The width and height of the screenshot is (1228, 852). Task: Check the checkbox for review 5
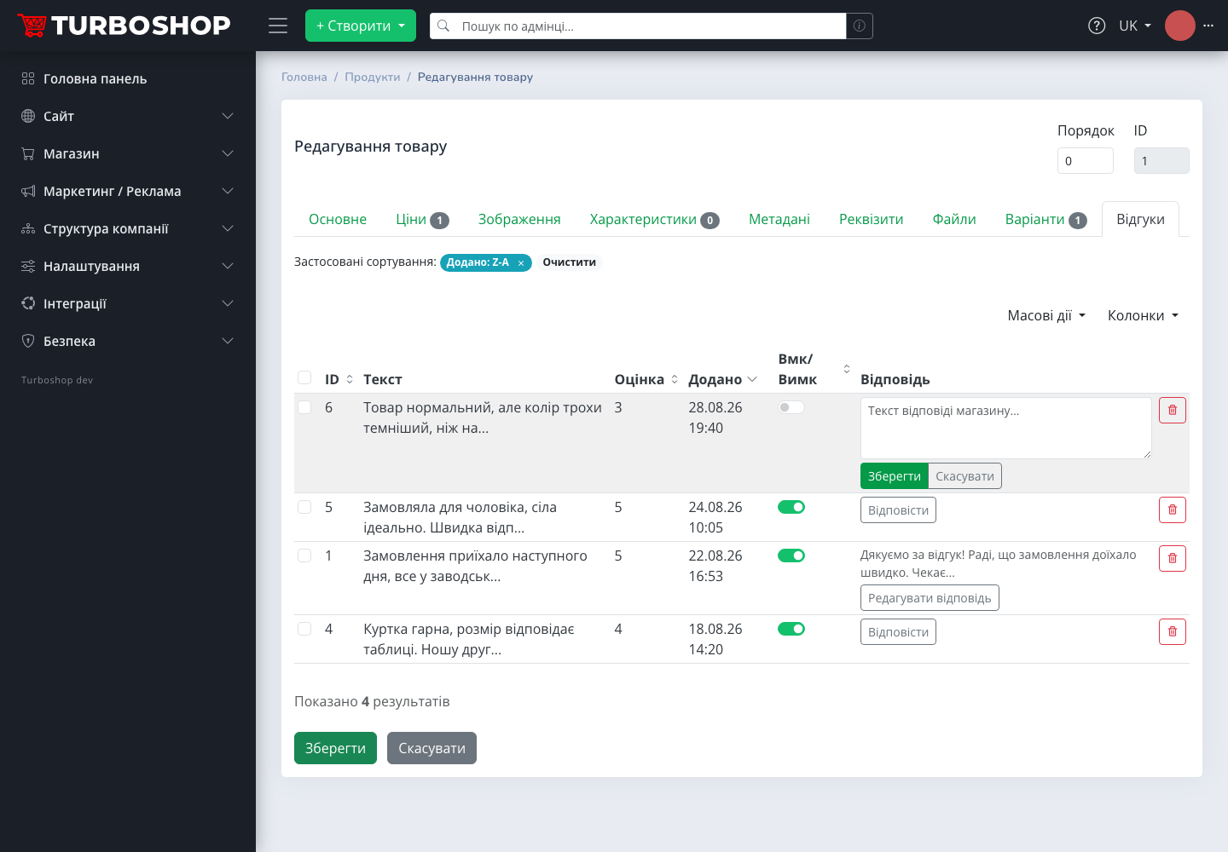click(304, 507)
